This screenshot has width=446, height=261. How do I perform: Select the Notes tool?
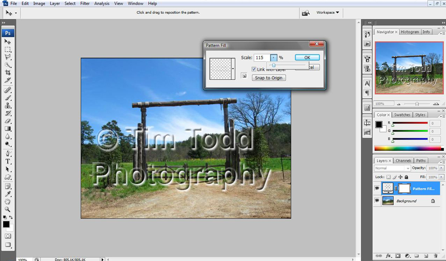click(x=8, y=186)
